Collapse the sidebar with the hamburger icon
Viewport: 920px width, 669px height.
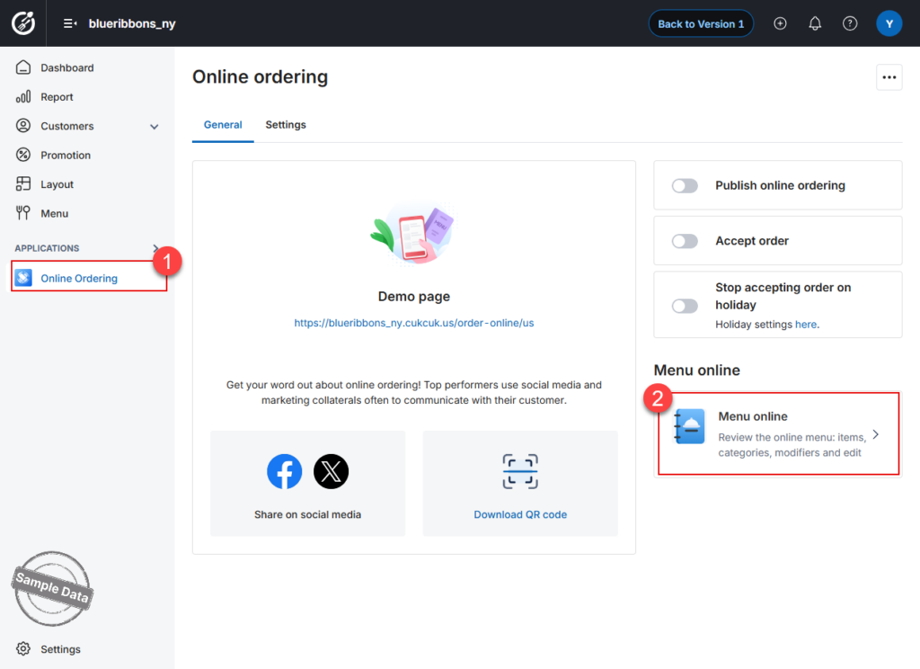70,23
